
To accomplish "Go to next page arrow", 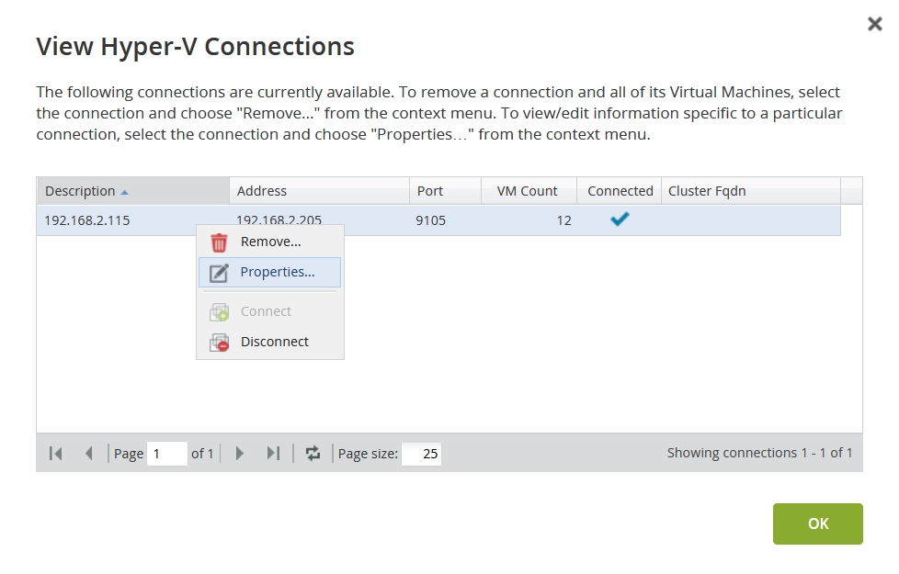I will click(x=240, y=454).
